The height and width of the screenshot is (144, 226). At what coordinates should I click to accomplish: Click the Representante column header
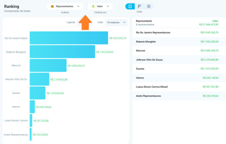144,21
